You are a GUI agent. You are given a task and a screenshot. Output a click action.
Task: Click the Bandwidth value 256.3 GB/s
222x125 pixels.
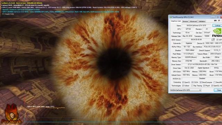click(215, 61)
